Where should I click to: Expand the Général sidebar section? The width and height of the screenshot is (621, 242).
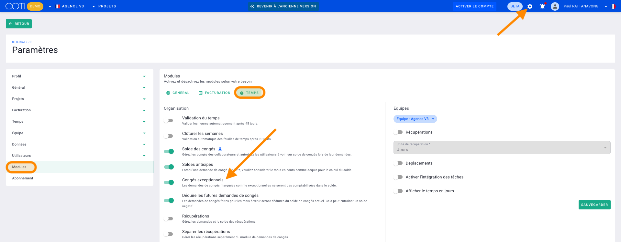pos(79,87)
